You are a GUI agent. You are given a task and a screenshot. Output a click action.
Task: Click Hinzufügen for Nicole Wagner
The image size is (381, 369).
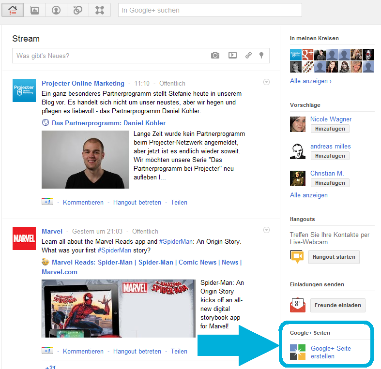(x=330, y=129)
